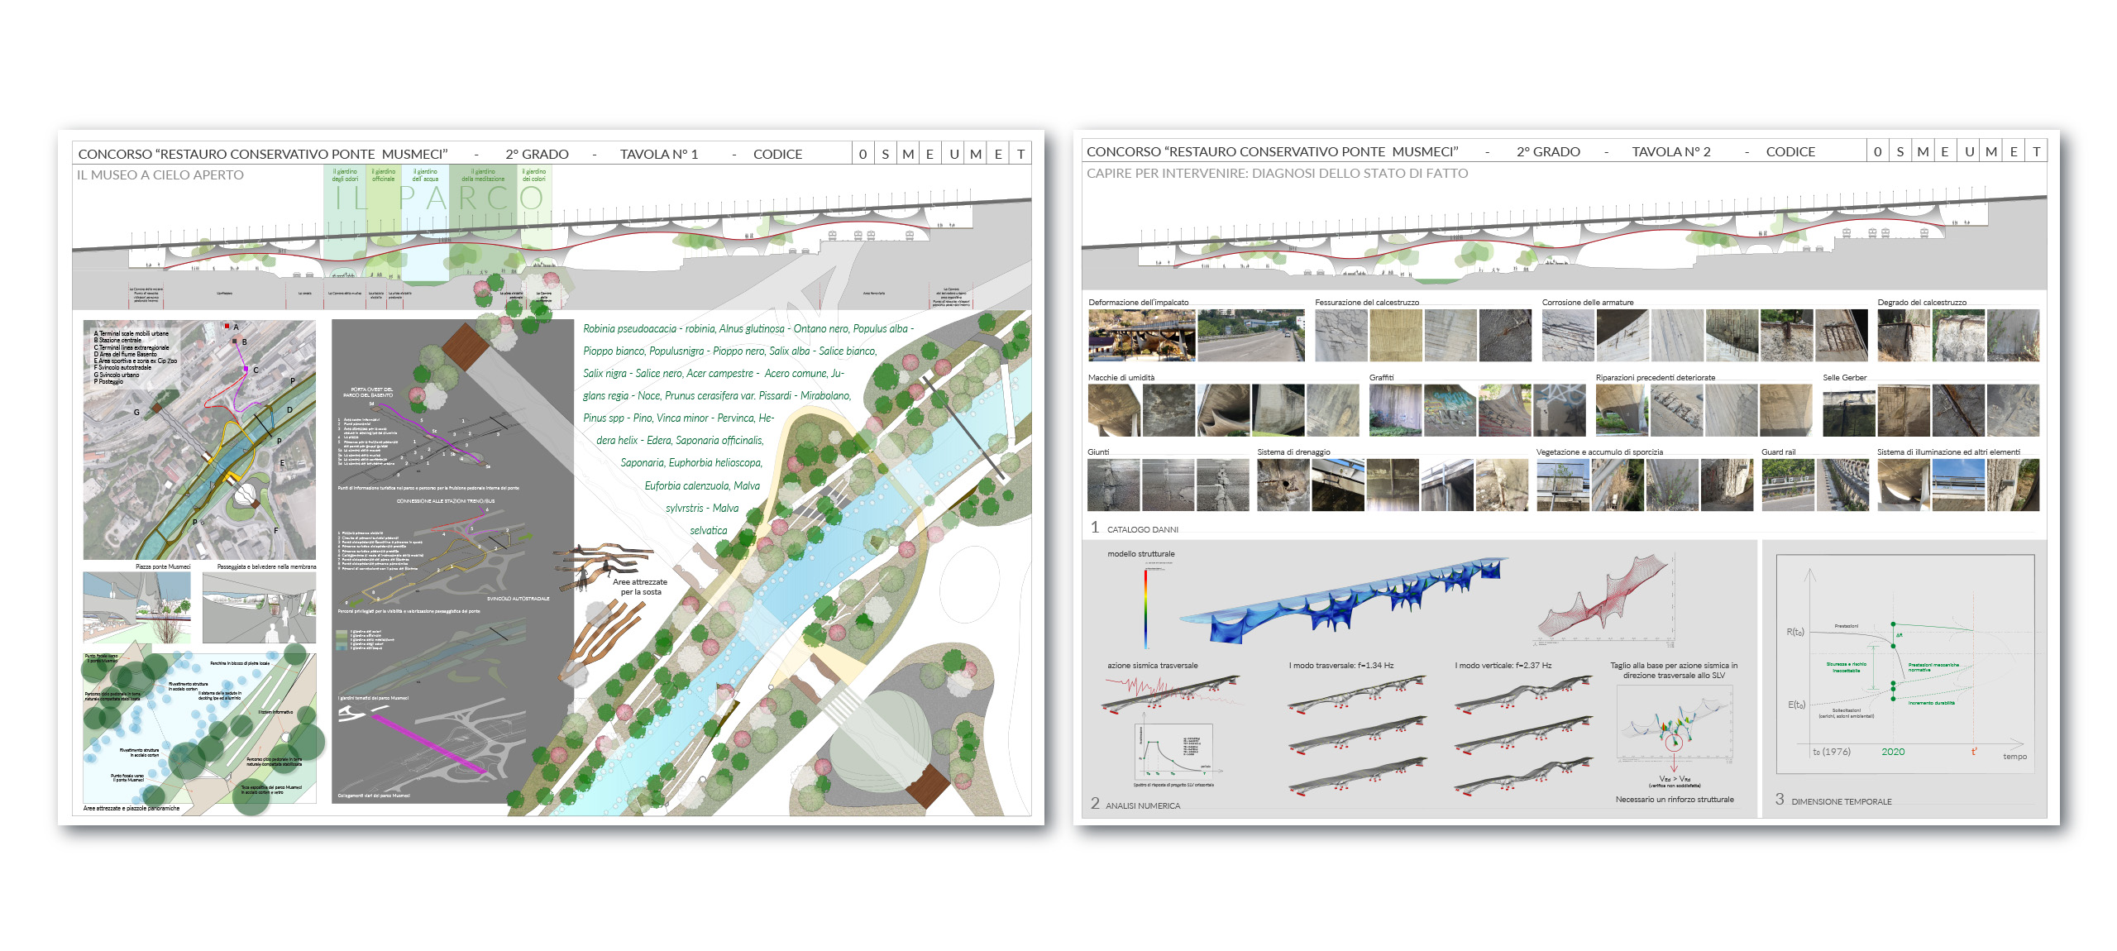Open the red wireframe pier model
Viewport: 2117px width, 951px height.
1604,600
